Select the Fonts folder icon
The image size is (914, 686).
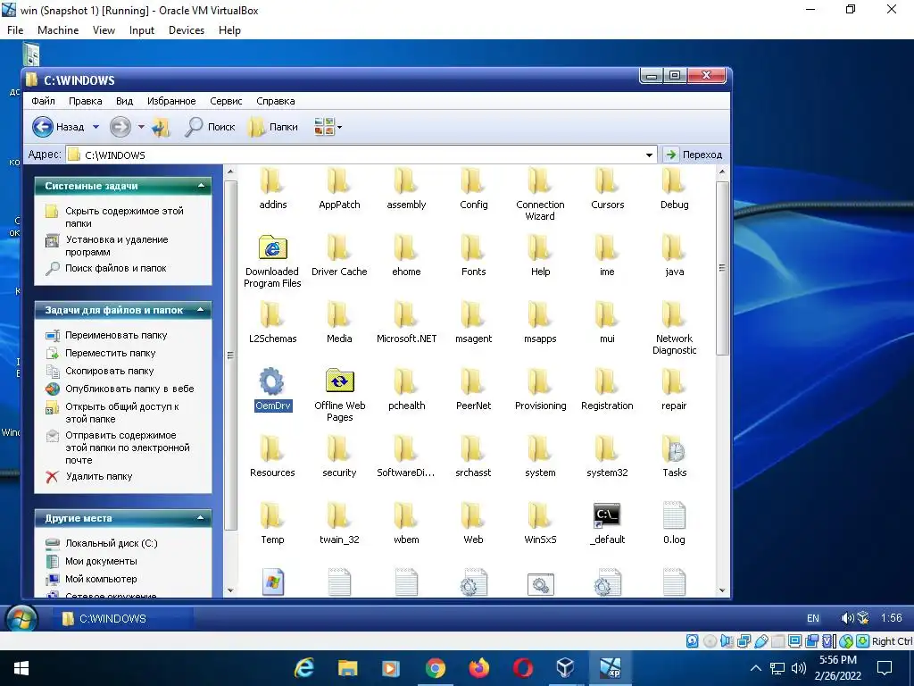pos(473,248)
